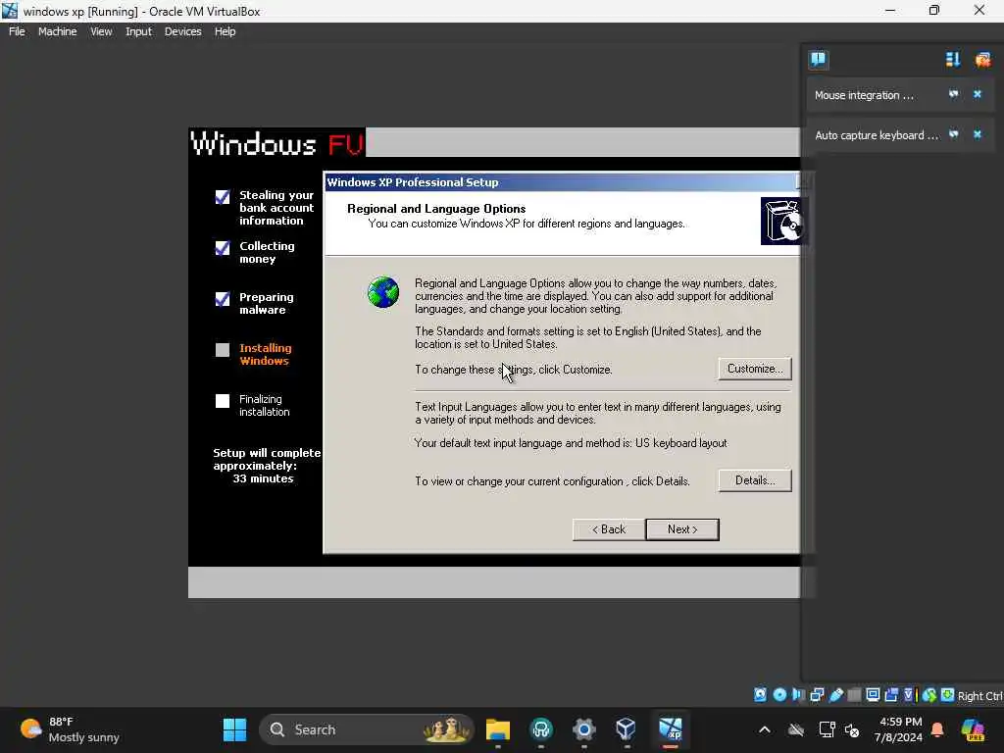Click the notification bell icon
The height and width of the screenshot is (753, 1004).
point(937,729)
